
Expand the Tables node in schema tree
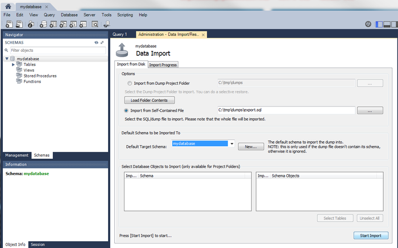13,64
